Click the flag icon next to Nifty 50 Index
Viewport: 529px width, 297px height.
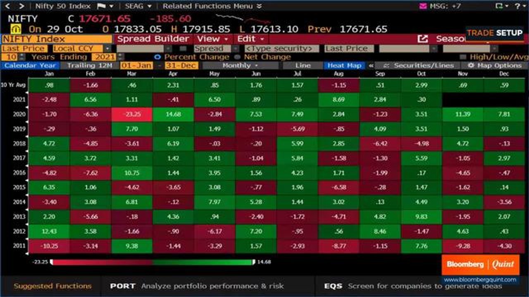pos(100,6)
